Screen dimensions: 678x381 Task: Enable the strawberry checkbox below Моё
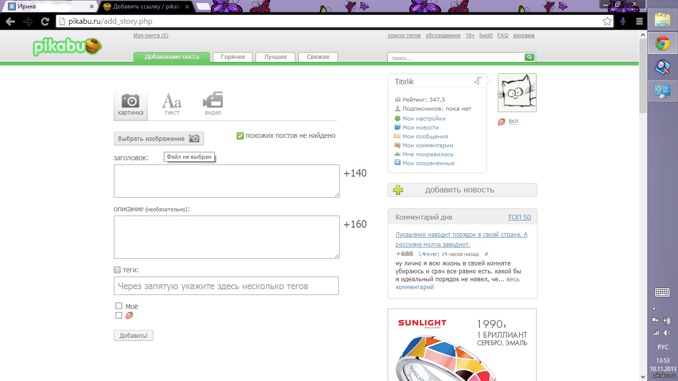click(x=119, y=315)
